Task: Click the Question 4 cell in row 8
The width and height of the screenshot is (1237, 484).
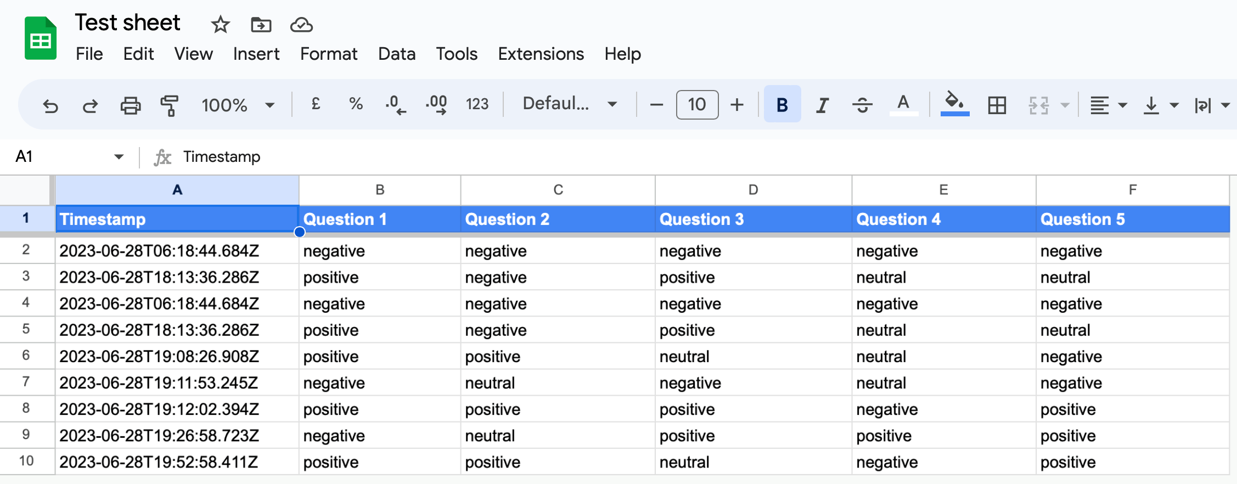Action: point(944,409)
